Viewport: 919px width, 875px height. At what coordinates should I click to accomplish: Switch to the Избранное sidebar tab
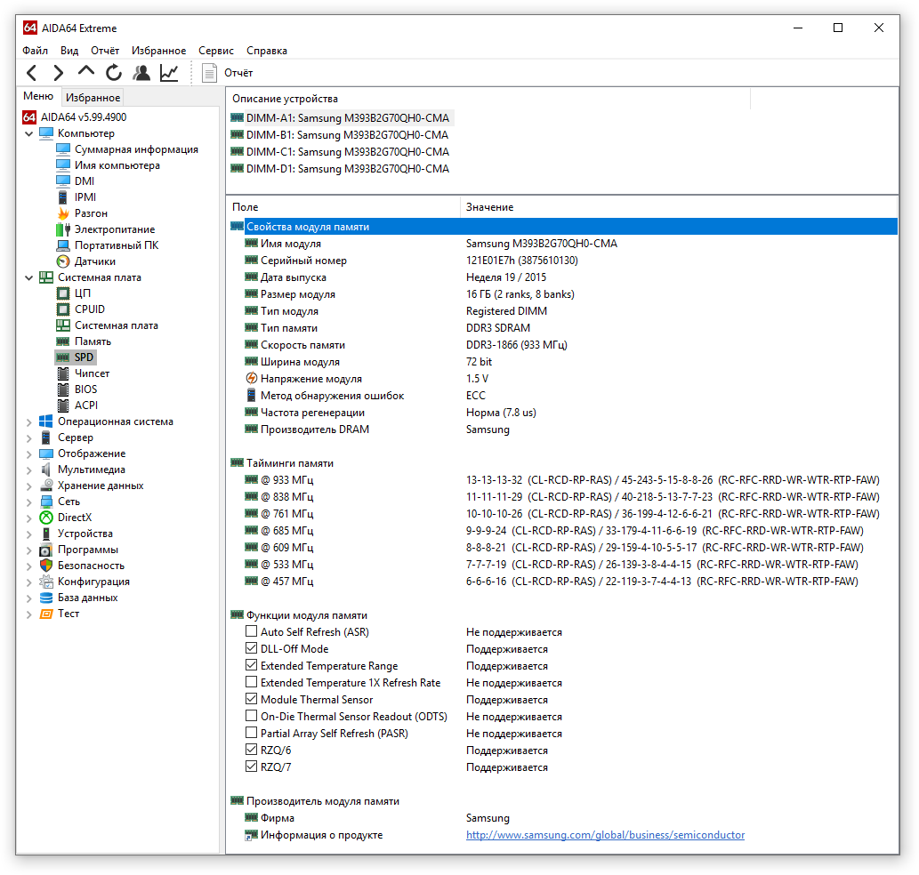93,98
